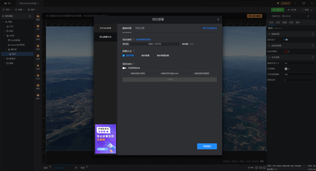This screenshot has width=316, height=171.
Task: Click the help icon beside 项目OEM
Action: pyautogui.click(x=134, y=64)
